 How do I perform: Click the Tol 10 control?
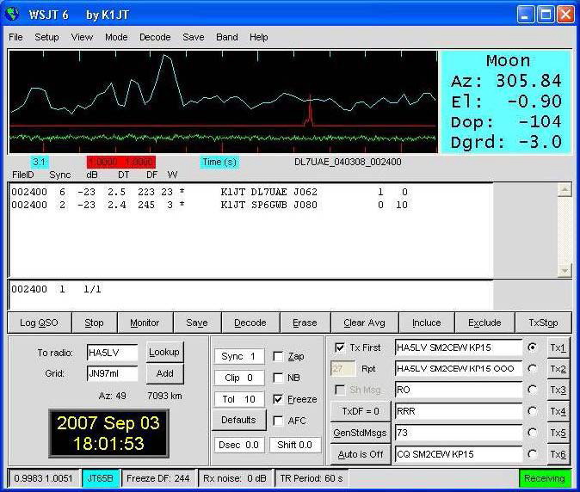point(239,399)
